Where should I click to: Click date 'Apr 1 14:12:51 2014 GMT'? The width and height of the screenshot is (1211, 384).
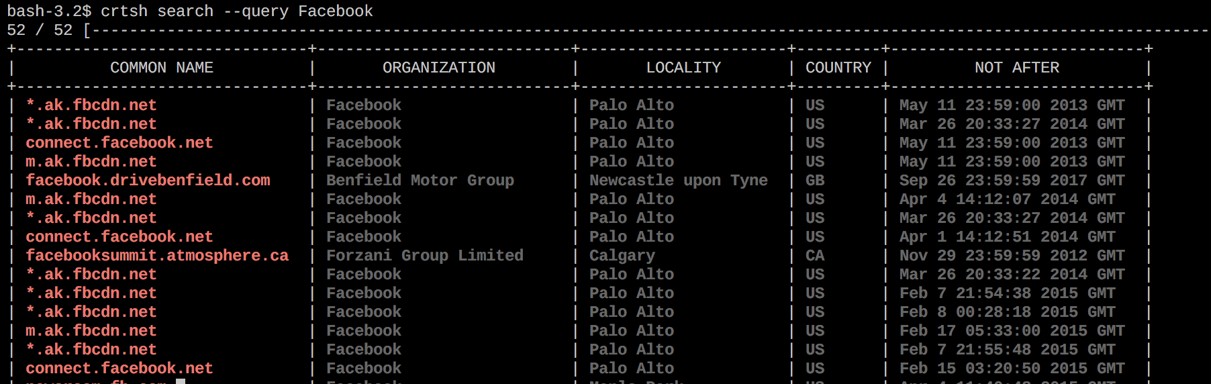[x=1008, y=237]
